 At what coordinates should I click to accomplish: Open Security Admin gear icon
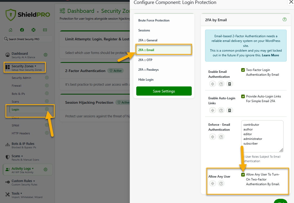[x=47, y=78]
